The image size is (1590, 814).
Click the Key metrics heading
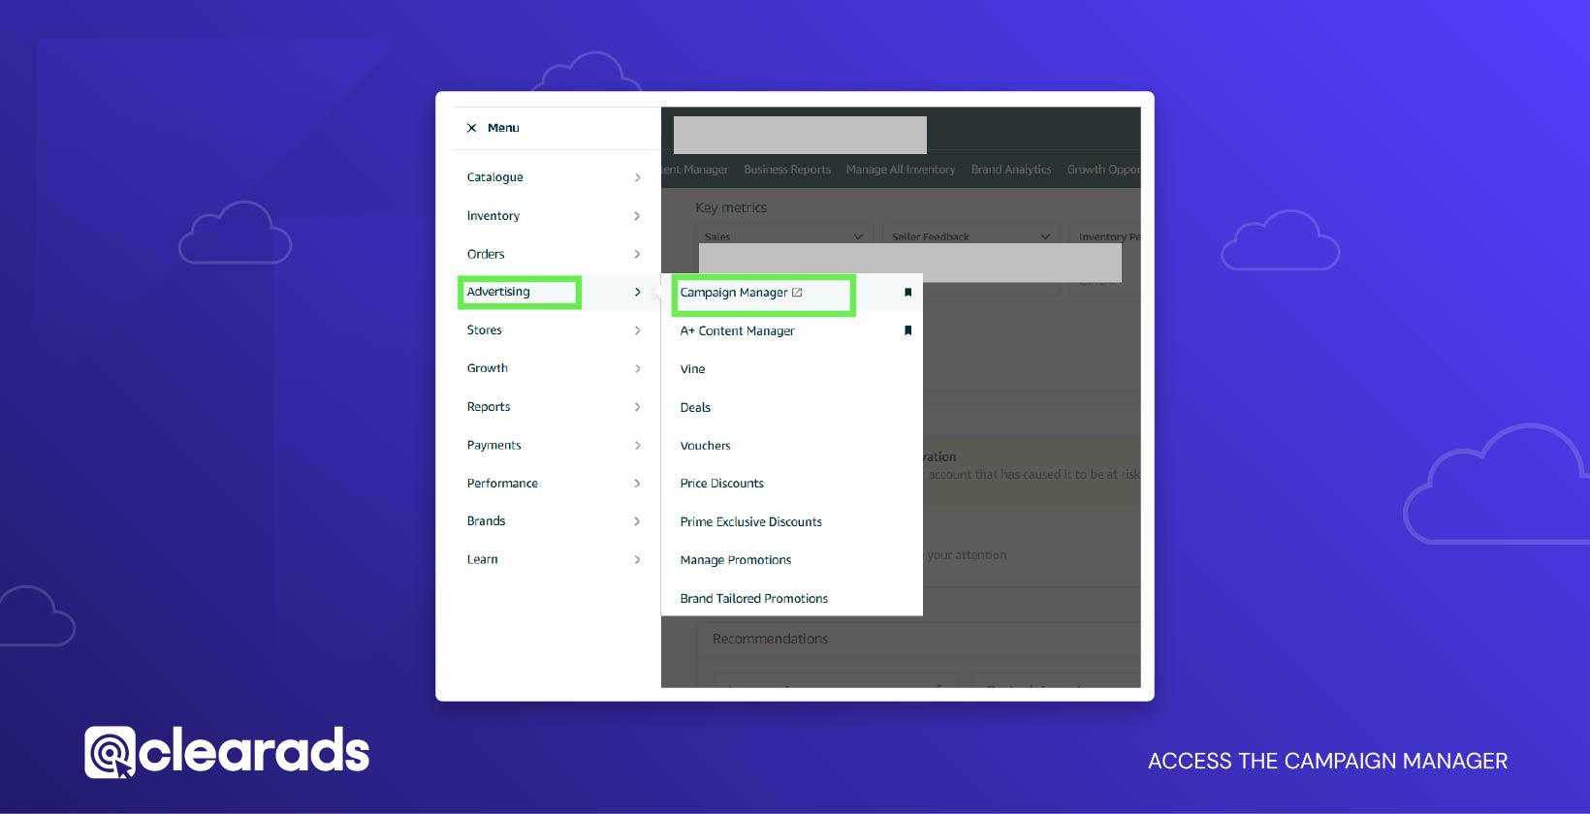click(731, 207)
